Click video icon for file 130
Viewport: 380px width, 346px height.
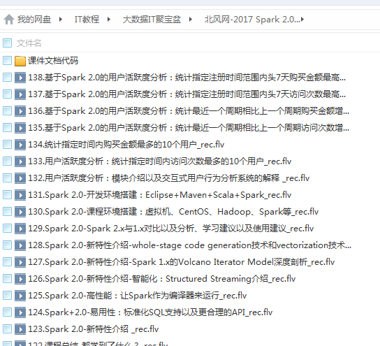(20, 212)
